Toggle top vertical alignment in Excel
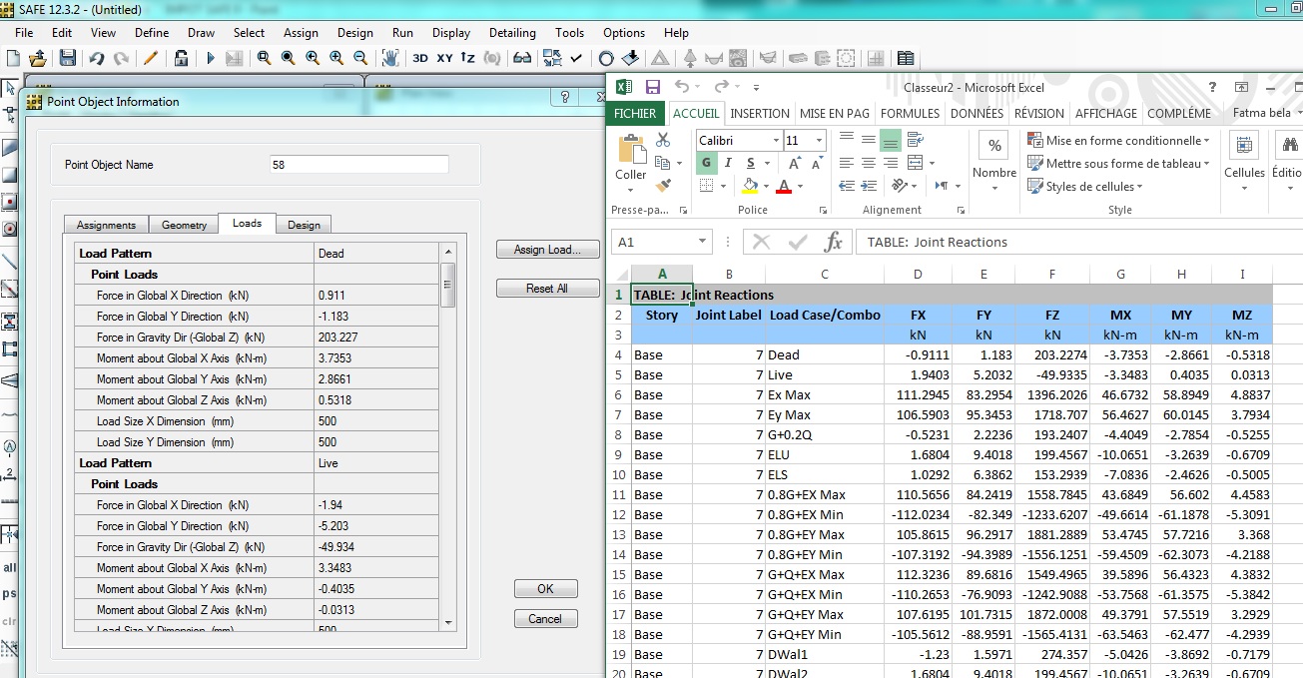This screenshot has width=1303, height=678. (847, 140)
